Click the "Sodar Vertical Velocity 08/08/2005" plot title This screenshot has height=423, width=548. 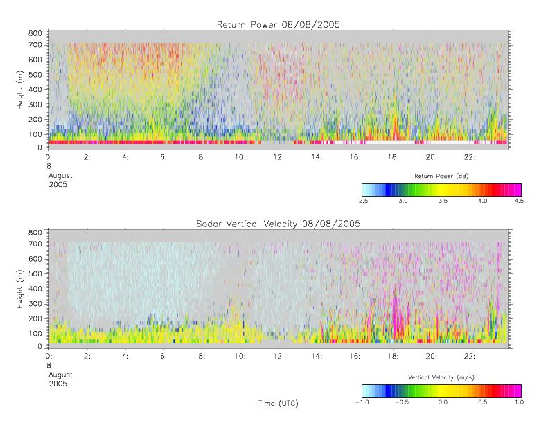279,224
